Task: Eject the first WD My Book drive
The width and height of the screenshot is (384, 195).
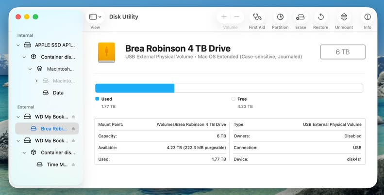Action: 73,117
